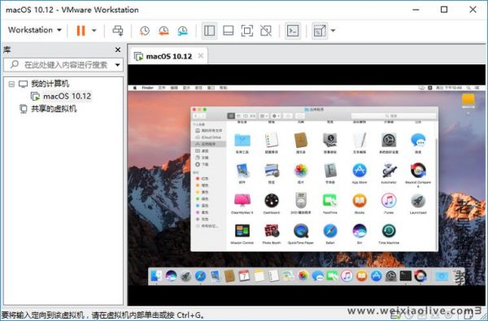
Task: Toggle Unity mode toolbar button
Action: (x=266, y=31)
